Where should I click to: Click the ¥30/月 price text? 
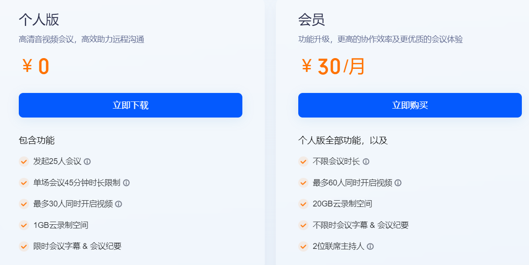(x=334, y=67)
